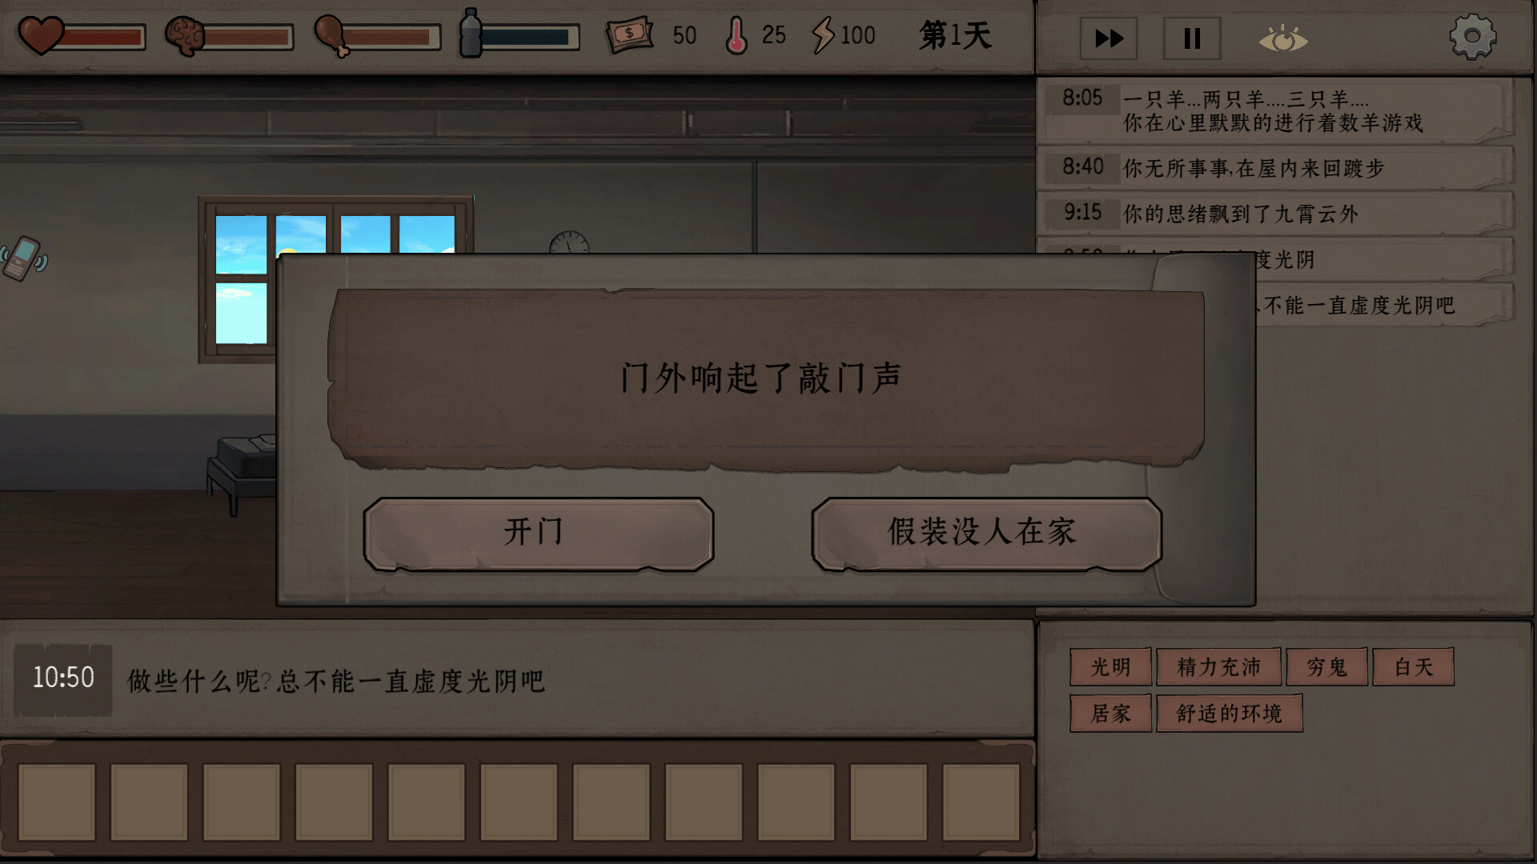Open the 8:40 log entry

[1274, 167]
